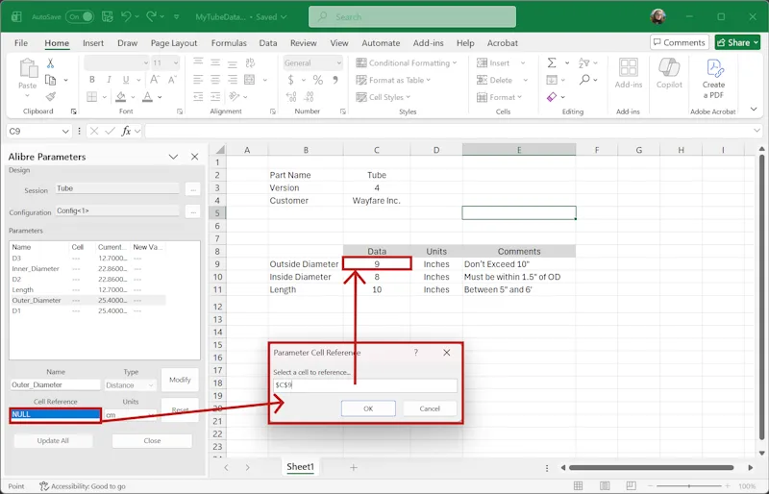Switch to the Acrobat tab

point(502,42)
